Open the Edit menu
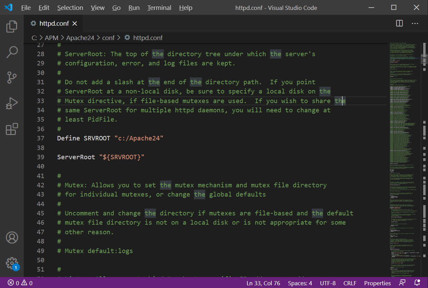Viewport: 428px width, 288px height. coord(44,8)
